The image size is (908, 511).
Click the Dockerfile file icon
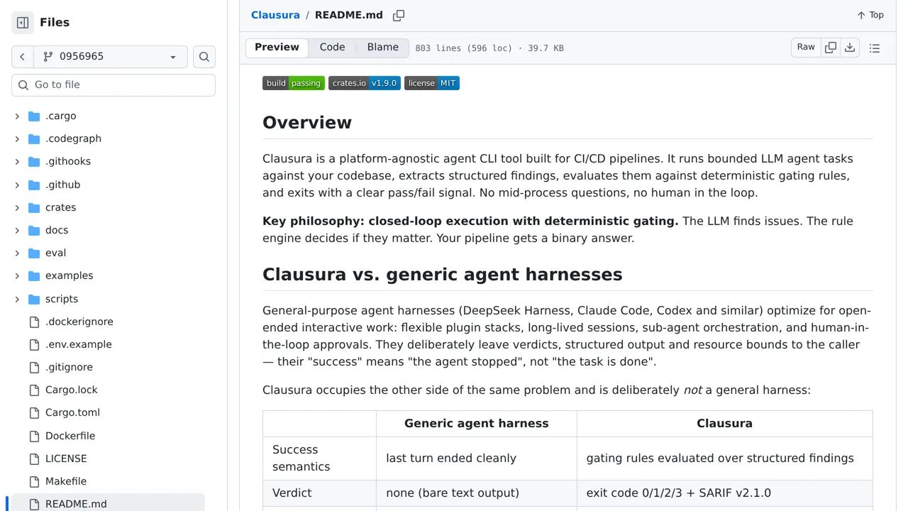pyautogui.click(x=34, y=436)
